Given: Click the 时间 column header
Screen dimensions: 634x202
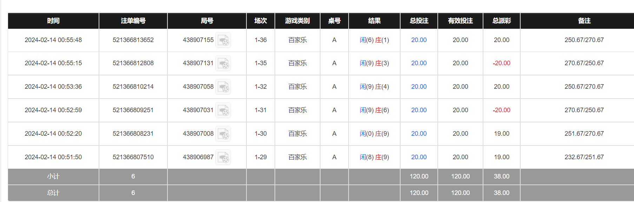Looking at the screenshot, I should click(53, 21).
